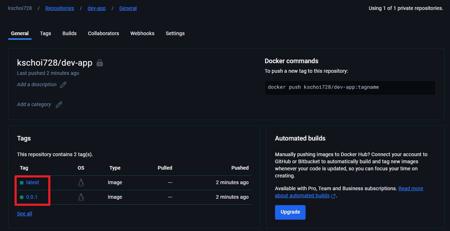The height and width of the screenshot is (231, 450).
Task: Click the pencil icon beside Add a category
Action: [59, 105]
